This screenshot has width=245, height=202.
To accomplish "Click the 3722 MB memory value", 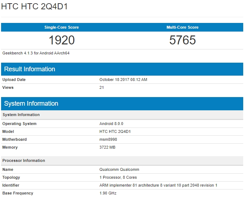I will tap(107, 147).
